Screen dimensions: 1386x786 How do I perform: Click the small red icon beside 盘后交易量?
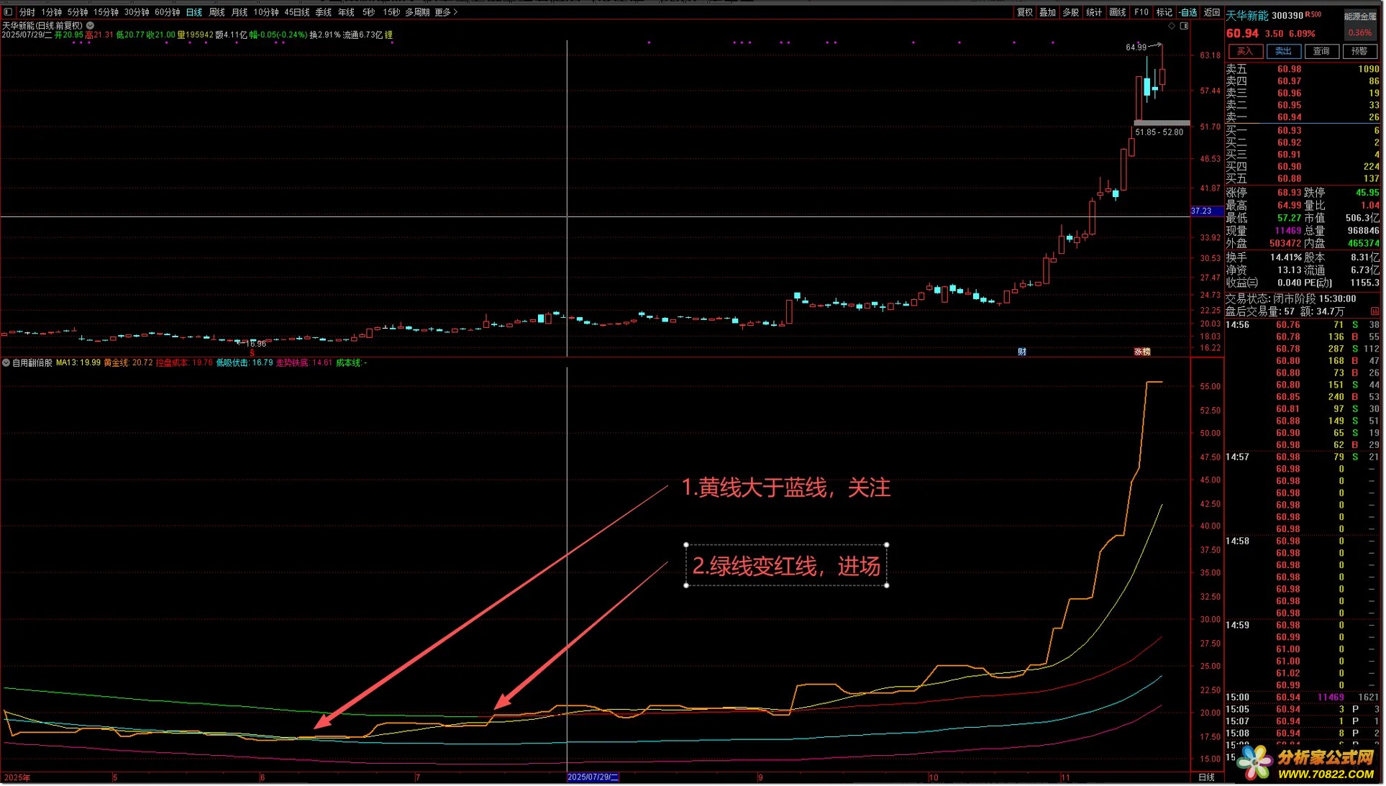(1374, 311)
